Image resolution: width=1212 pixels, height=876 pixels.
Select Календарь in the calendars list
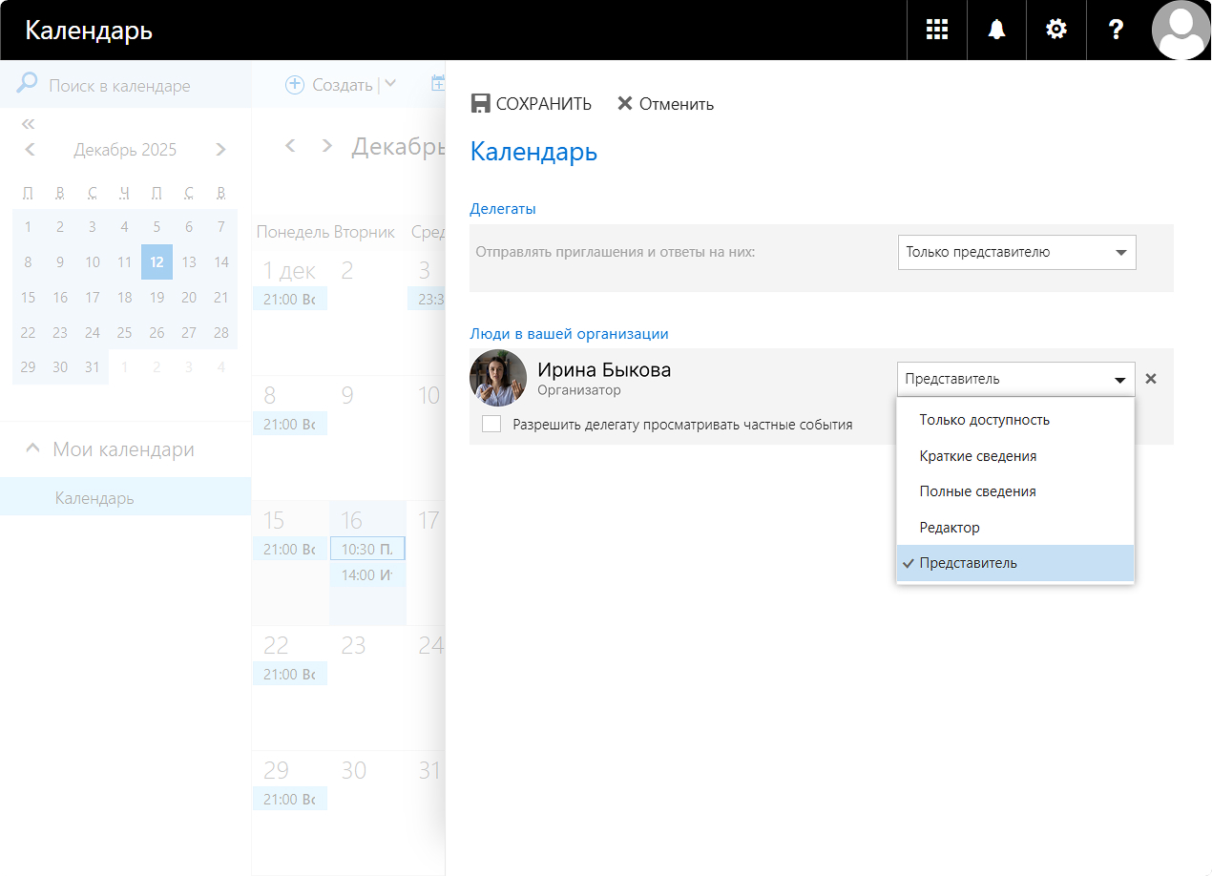click(94, 498)
